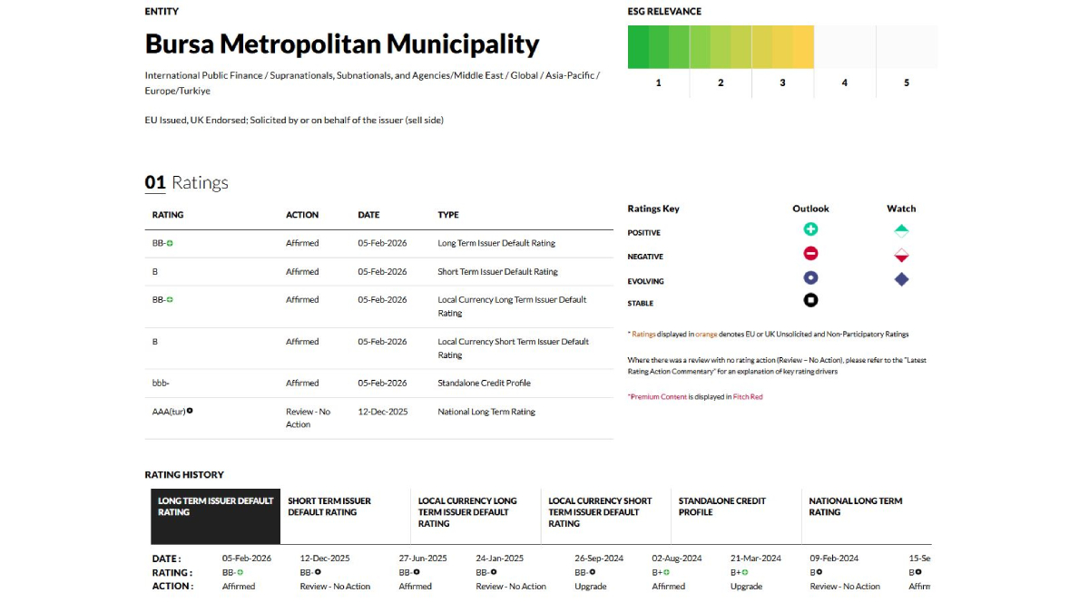Click the green Positive Outlook icon in Ratings Key
The height and width of the screenshot is (612, 1089).
(x=810, y=230)
